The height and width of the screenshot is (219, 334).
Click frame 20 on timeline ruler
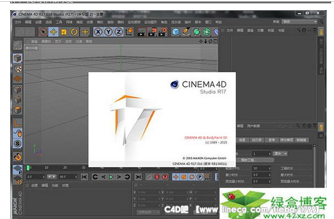tap(65, 168)
